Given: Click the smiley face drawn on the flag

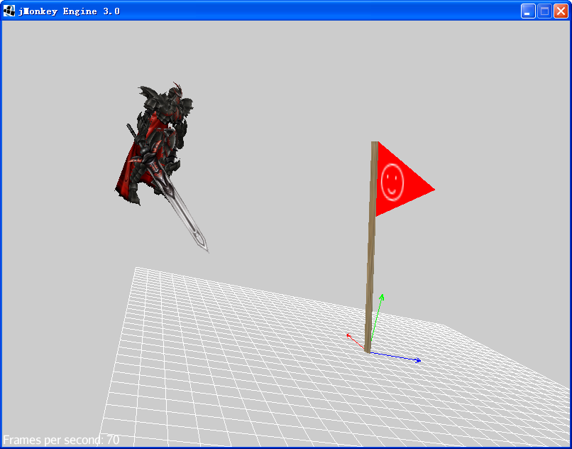Looking at the screenshot, I should pyautogui.click(x=392, y=182).
